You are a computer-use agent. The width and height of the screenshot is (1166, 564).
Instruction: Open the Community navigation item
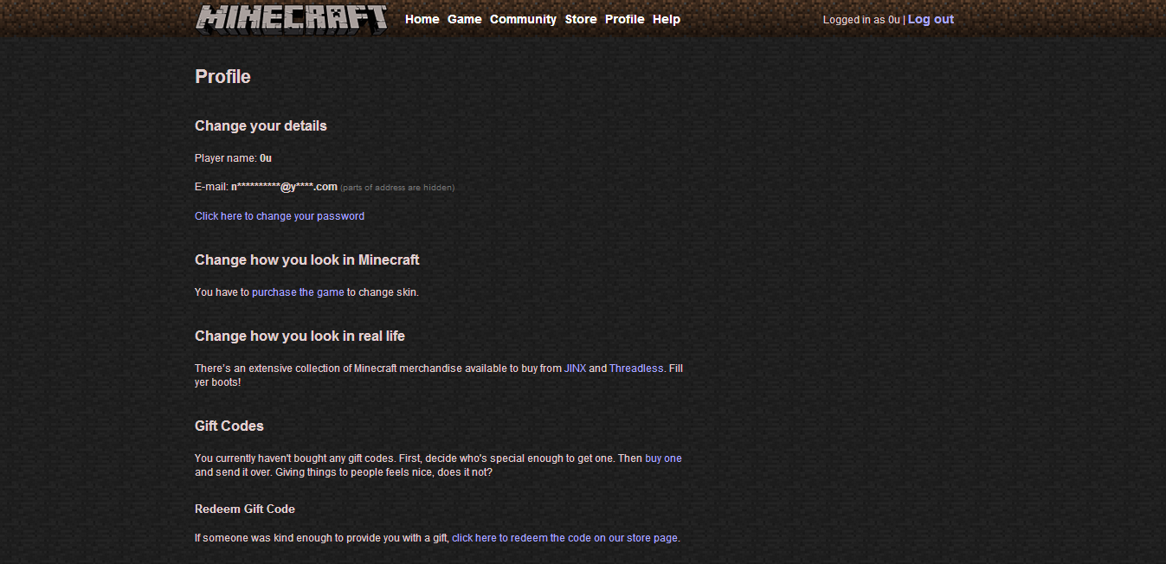[x=523, y=19]
